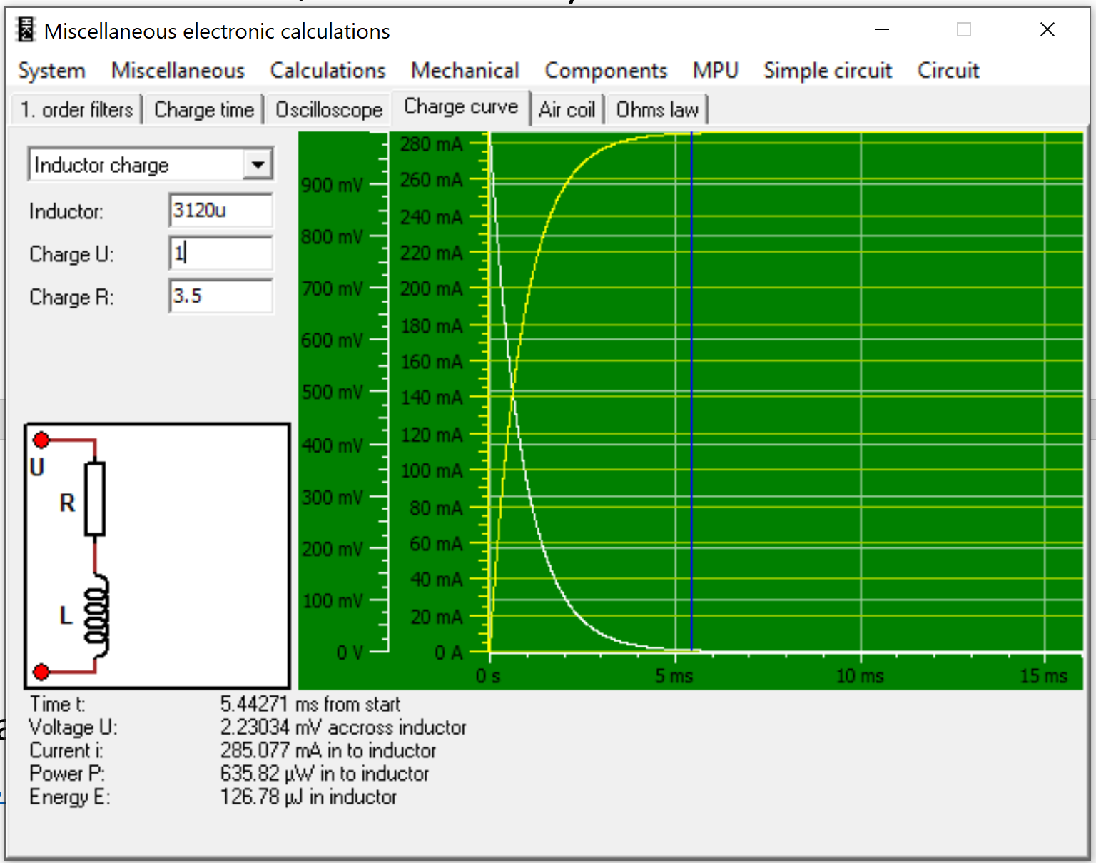Click the Current i value 285.077 mA
Screen dimensions: 1096x863
(x=270, y=751)
